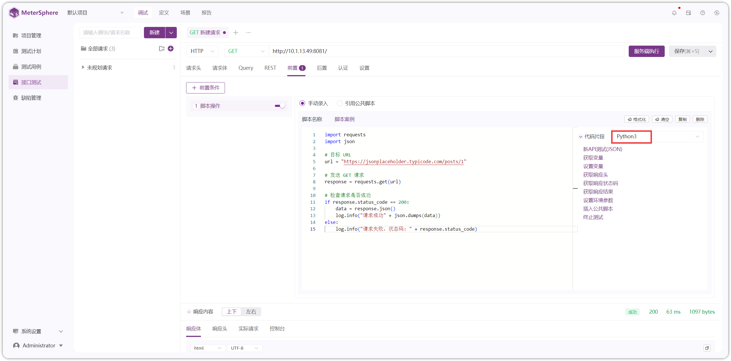Open the GET method dropdown
Screen dimensions: 731x361
tap(246, 51)
